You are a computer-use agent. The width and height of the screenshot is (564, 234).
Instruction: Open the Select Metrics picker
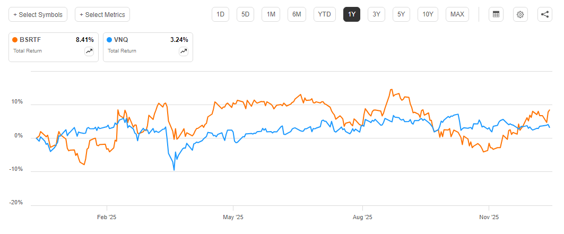102,14
